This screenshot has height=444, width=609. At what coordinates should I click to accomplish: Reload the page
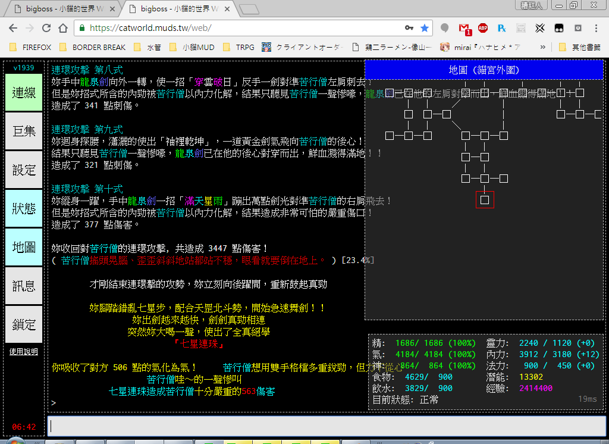tap(46, 28)
